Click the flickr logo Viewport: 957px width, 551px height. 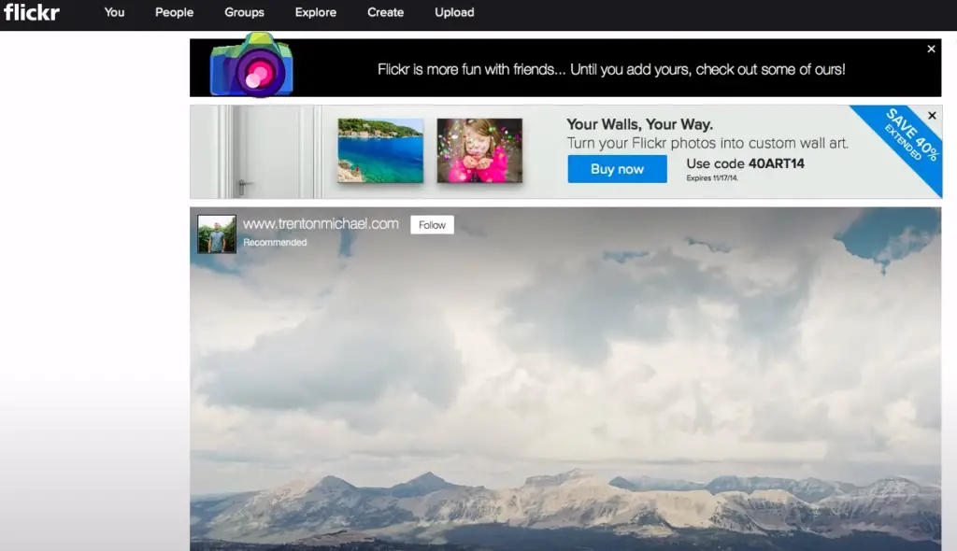[32, 12]
